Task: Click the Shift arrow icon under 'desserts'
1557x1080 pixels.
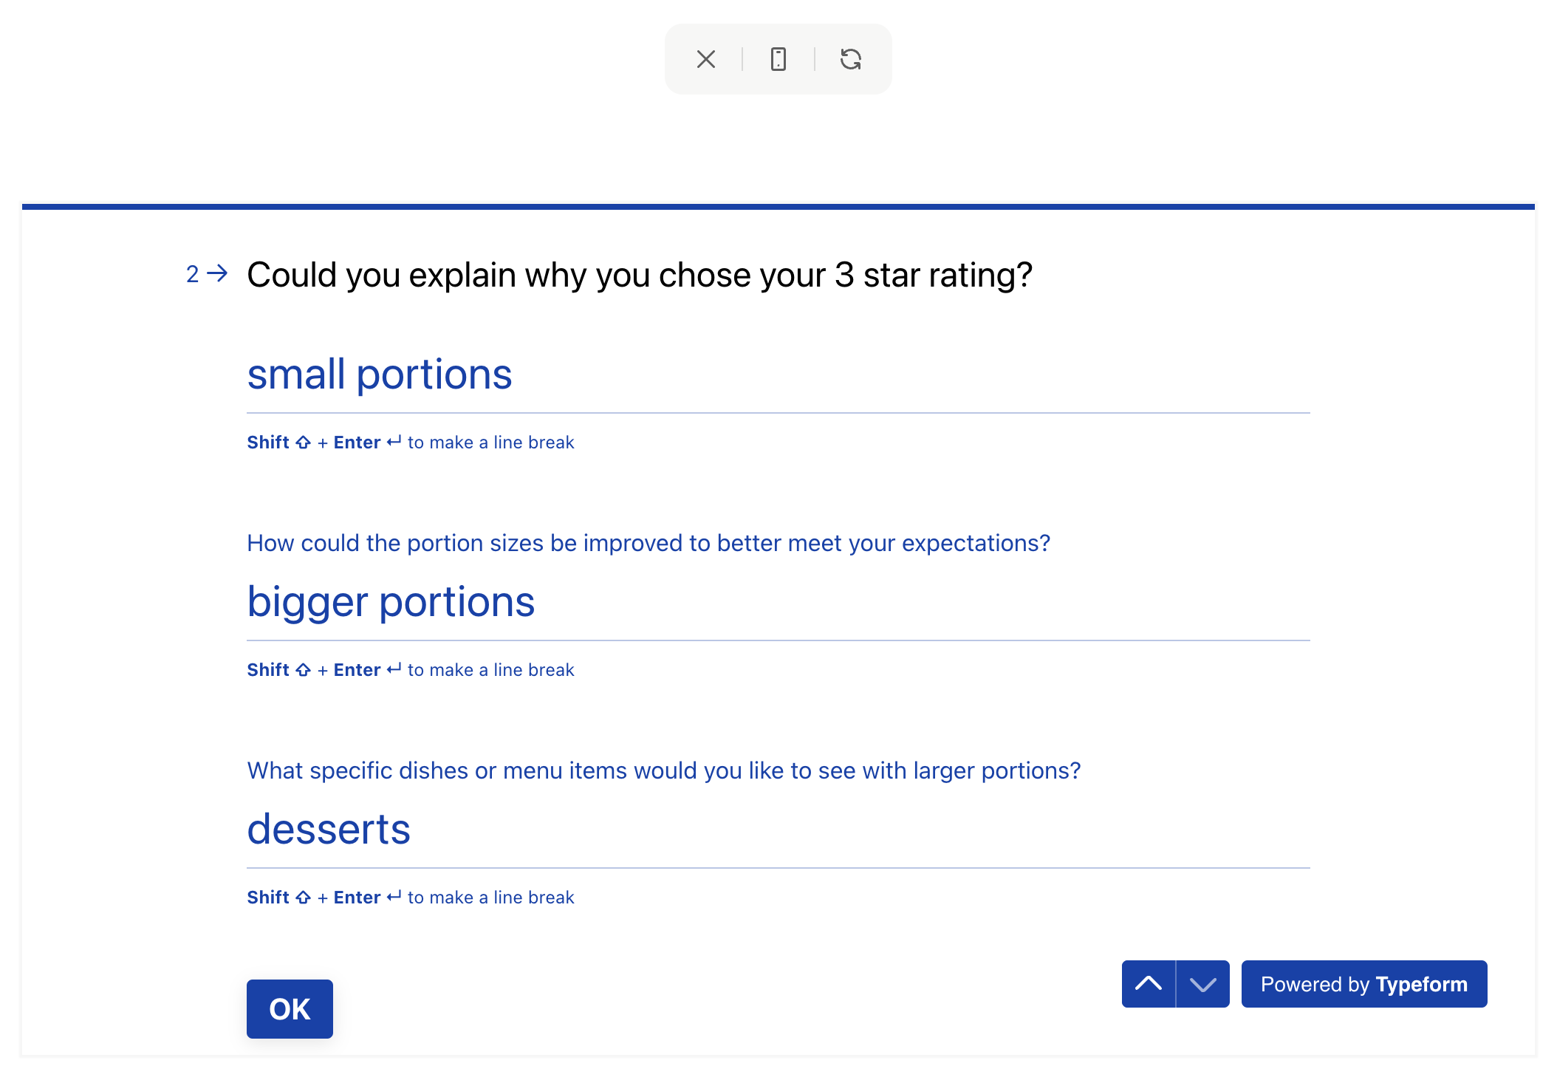Action: click(x=303, y=898)
